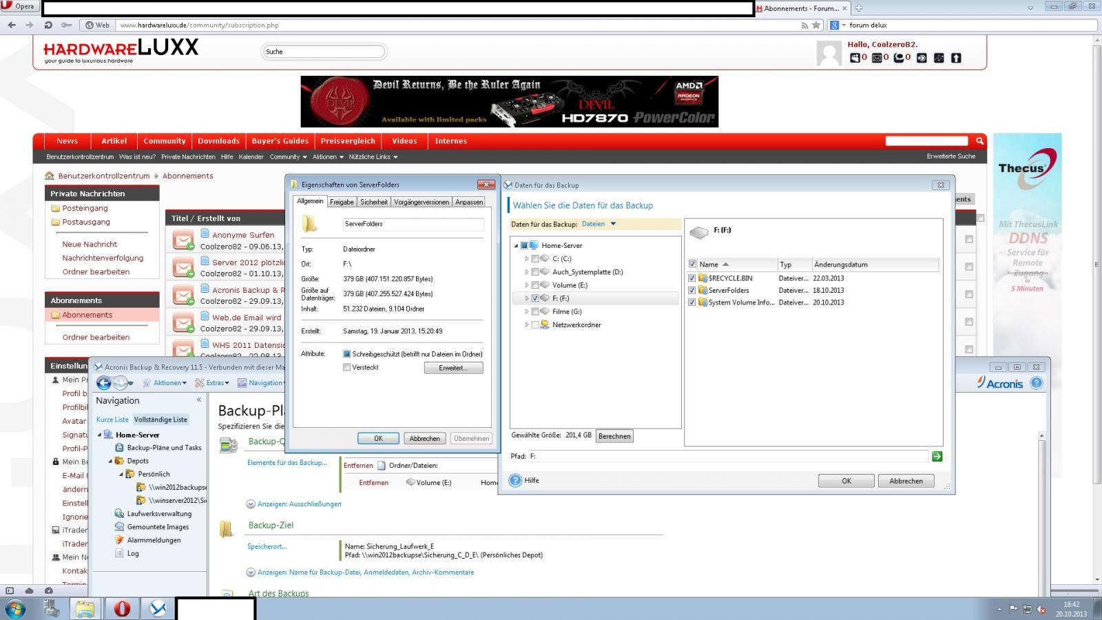The width and height of the screenshot is (1102, 620).
Task: Uncheck ServerFolders checkbox in file list
Action: click(x=692, y=290)
